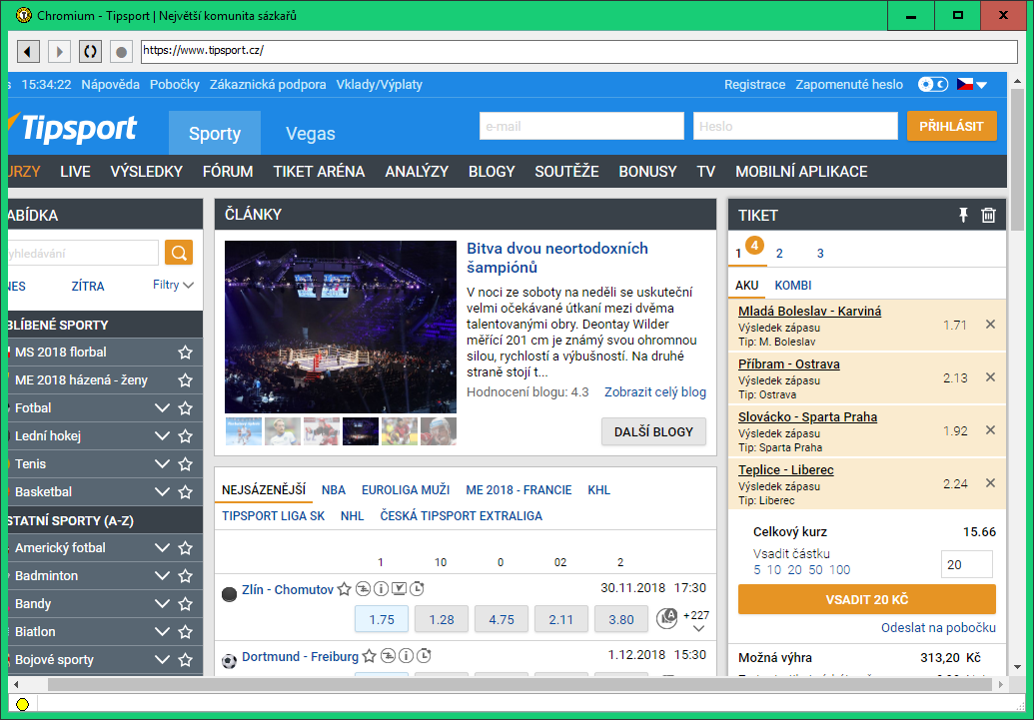
Task: Click the PŘIHLÁSIT login button
Action: click(951, 126)
